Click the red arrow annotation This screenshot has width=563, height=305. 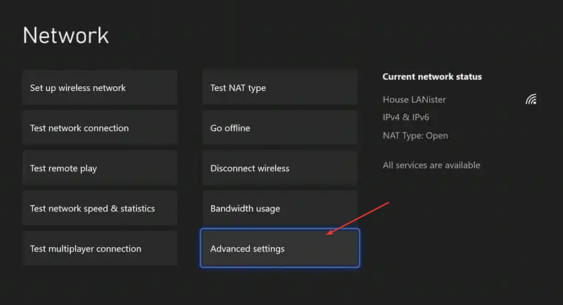click(x=357, y=219)
